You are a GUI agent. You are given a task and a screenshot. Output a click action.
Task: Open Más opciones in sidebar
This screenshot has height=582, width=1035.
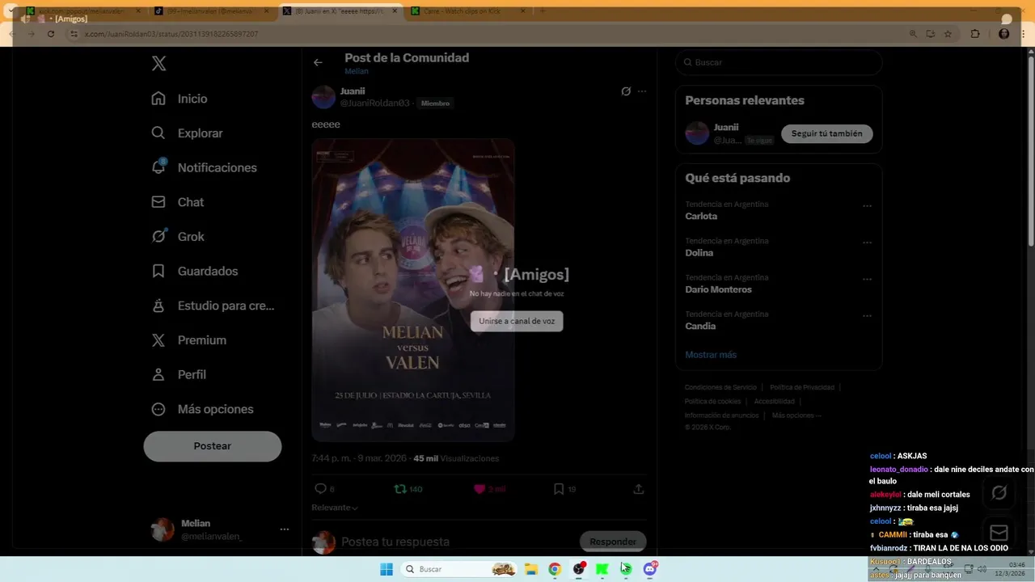(202, 409)
